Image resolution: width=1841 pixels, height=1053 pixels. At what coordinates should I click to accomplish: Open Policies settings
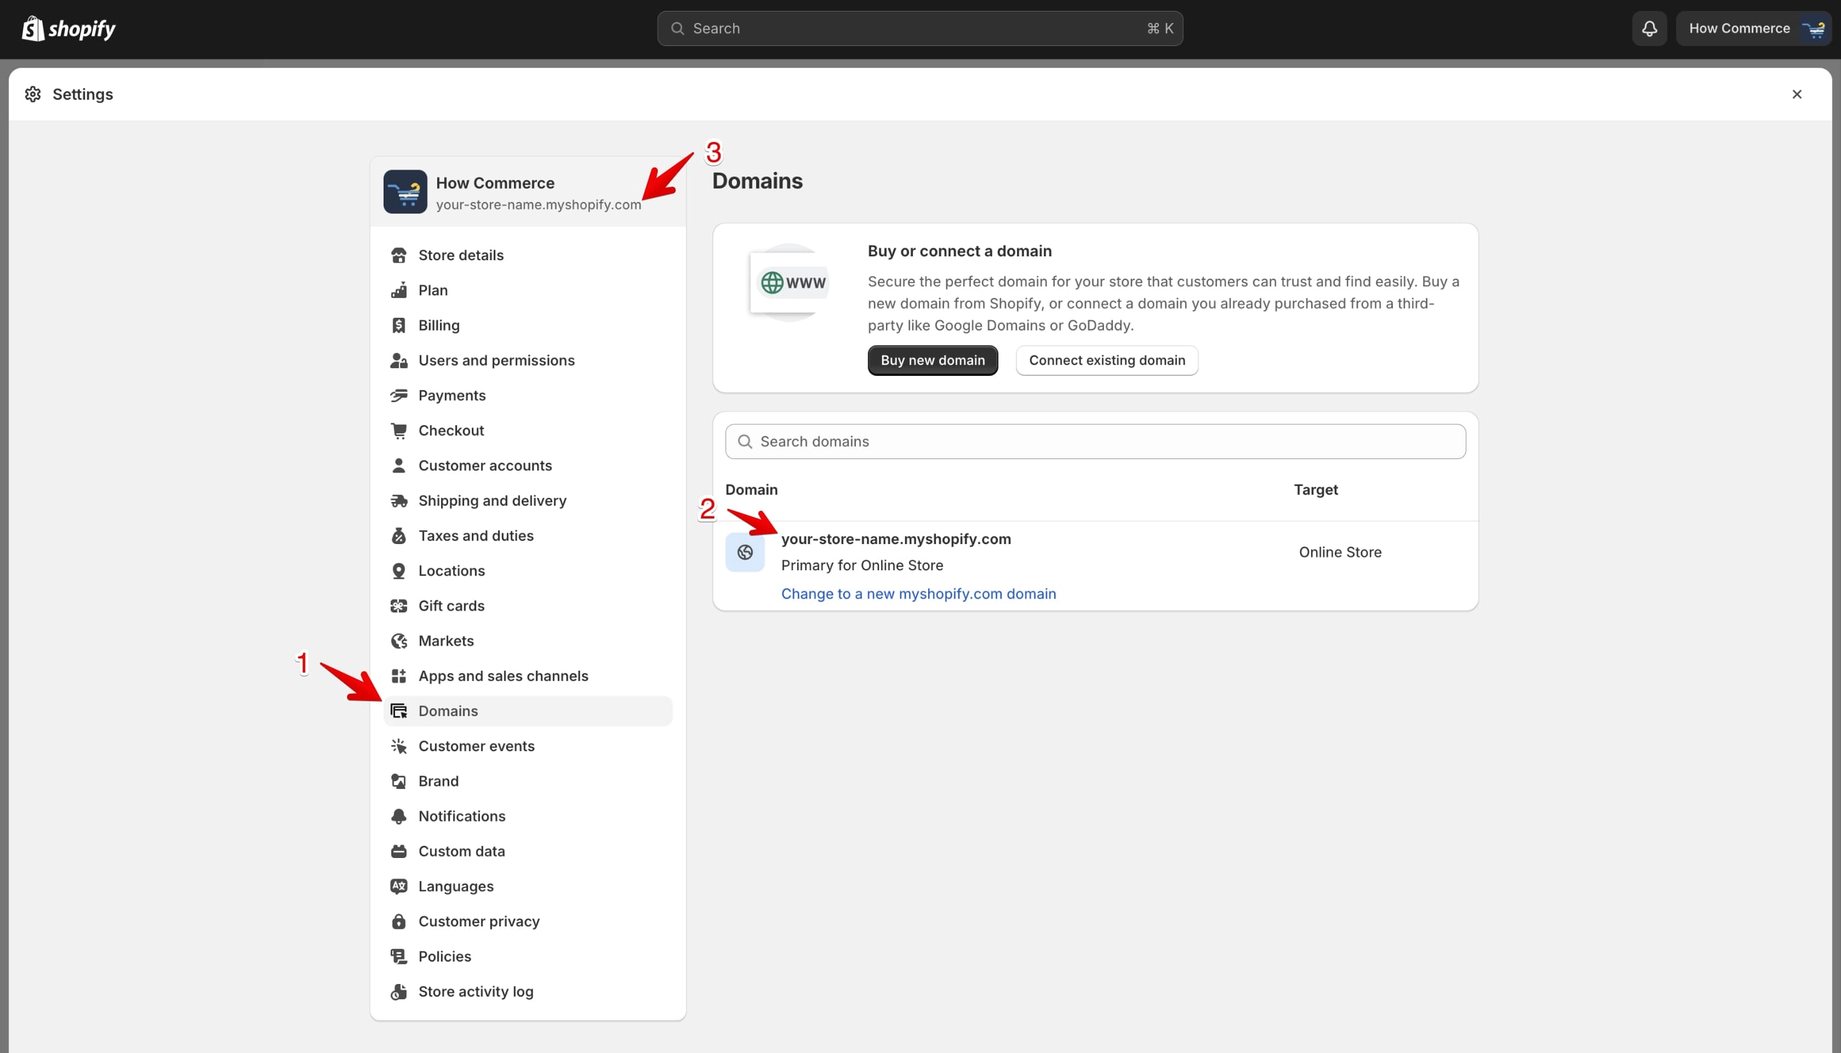click(x=528, y=957)
